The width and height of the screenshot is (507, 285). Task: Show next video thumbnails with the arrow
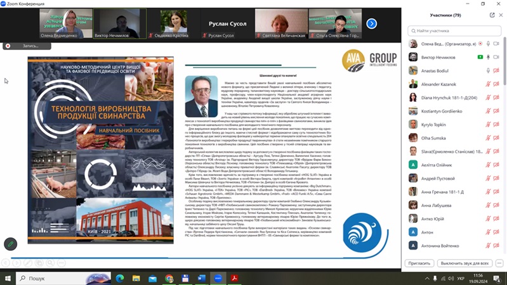(x=372, y=23)
